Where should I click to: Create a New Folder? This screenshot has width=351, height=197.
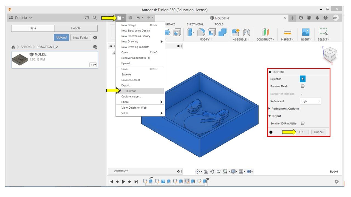pyautogui.click(x=81, y=37)
